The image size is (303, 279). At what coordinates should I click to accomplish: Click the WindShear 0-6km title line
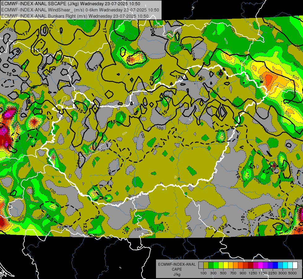point(80,10)
